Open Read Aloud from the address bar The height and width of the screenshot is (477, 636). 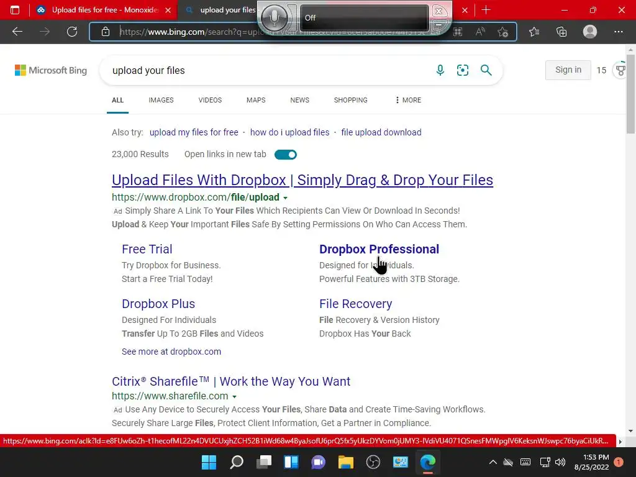pyautogui.click(x=480, y=32)
